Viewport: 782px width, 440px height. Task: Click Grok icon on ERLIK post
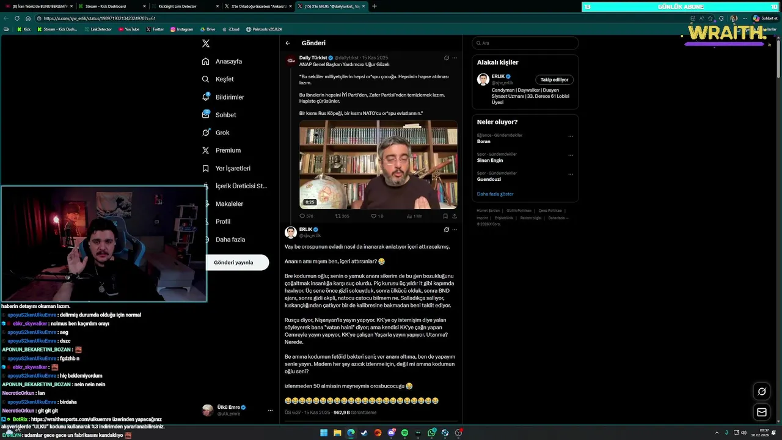point(446,230)
